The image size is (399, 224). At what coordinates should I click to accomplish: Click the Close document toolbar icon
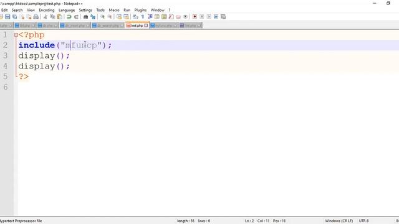tap(22, 17)
